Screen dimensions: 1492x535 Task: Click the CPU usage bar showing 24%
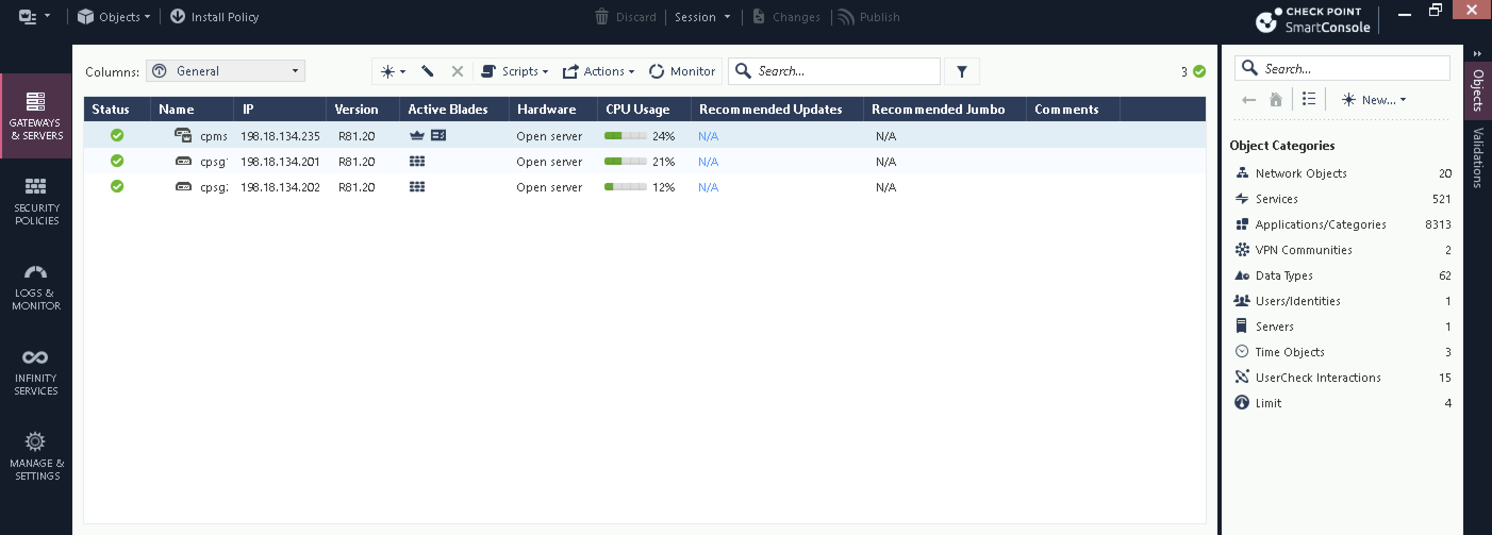(x=625, y=136)
